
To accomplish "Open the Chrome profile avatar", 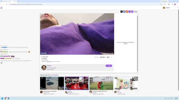I will 175,4.
